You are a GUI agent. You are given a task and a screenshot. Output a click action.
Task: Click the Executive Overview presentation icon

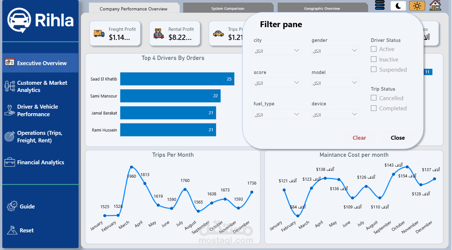point(10,62)
